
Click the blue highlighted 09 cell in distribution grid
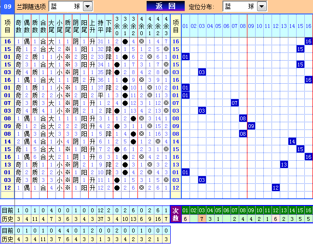[251, 126]
